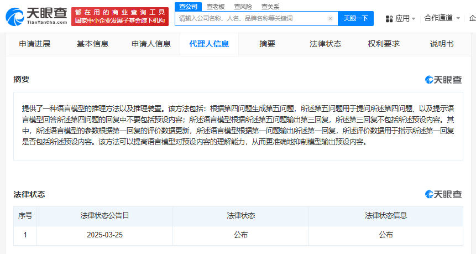This screenshot has height=254, width=476.
Task: Open the 应用 grid icon
Action: click(389, 19)
